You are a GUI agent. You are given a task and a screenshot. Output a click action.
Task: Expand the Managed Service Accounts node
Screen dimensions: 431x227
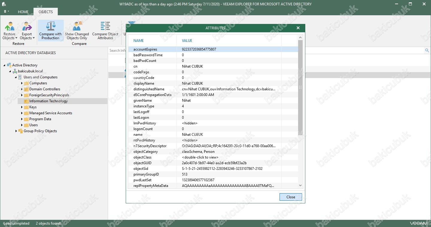pyautogui.click(x=22, y=113)
